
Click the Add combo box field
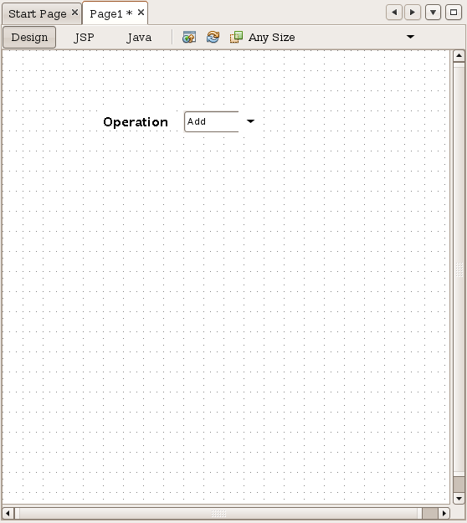point(212,121)
